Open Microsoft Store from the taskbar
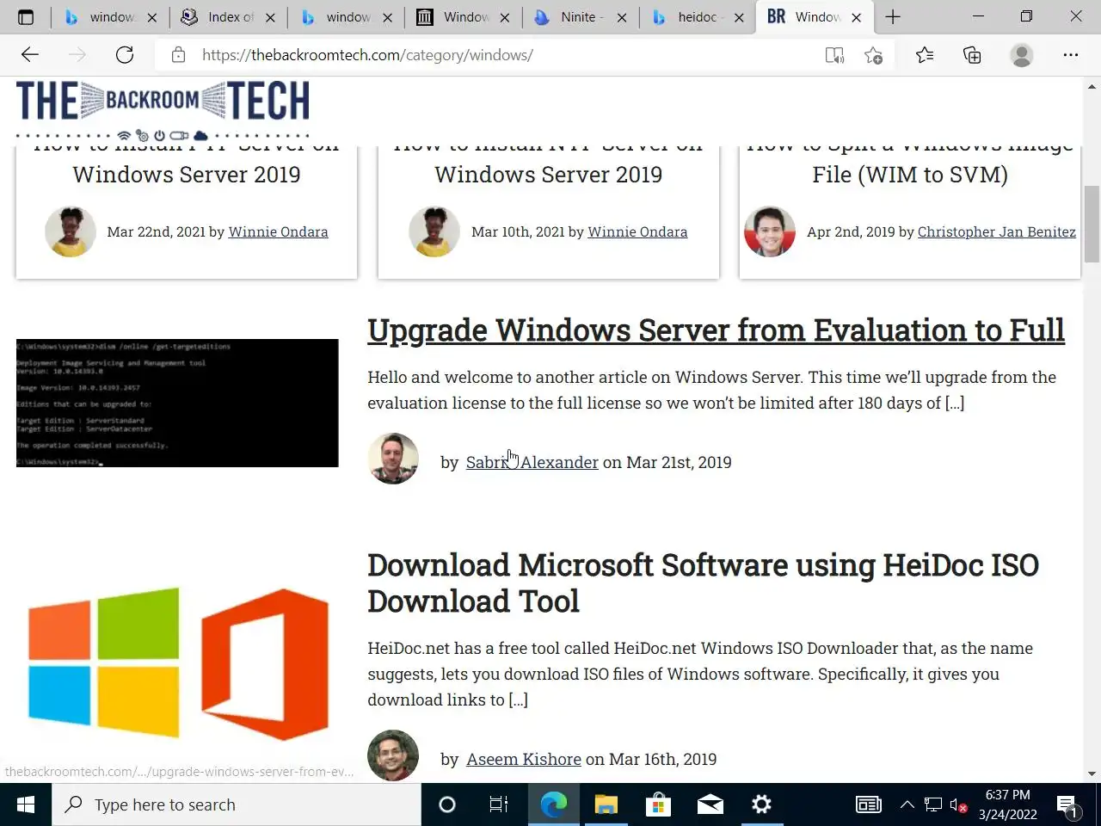 (x=658, y=804)
